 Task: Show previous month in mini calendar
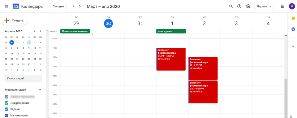click(x=34, y=31)
